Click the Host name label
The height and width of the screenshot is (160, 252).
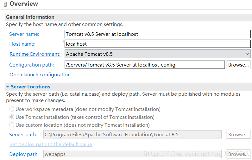point(22,44)
